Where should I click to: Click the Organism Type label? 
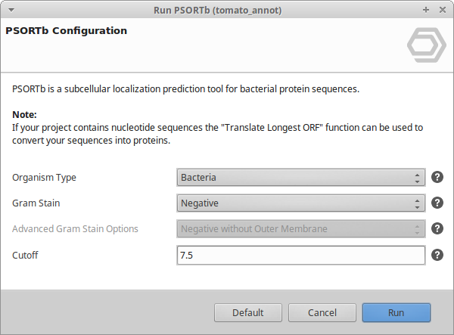44,178
